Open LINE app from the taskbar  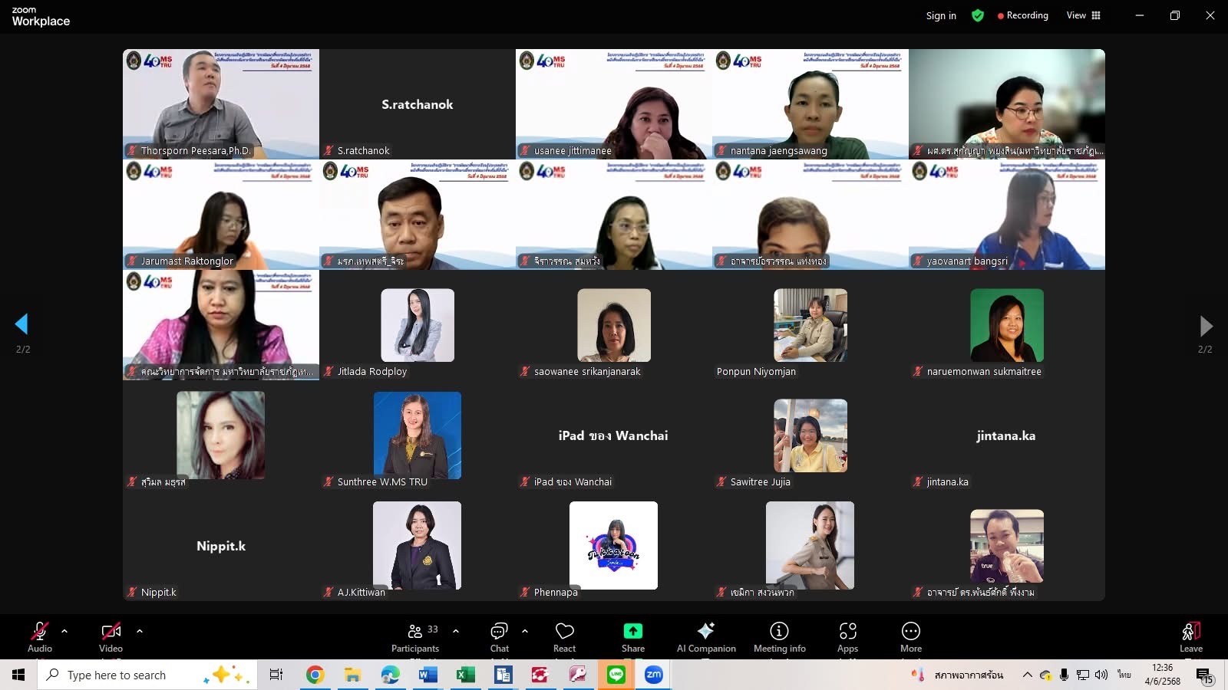[616, 675]
